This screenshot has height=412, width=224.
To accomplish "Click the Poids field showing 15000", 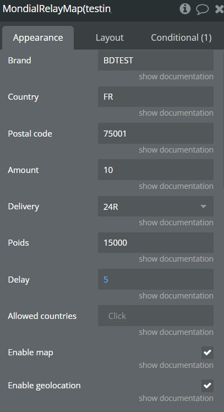I will tap(155, 242).
